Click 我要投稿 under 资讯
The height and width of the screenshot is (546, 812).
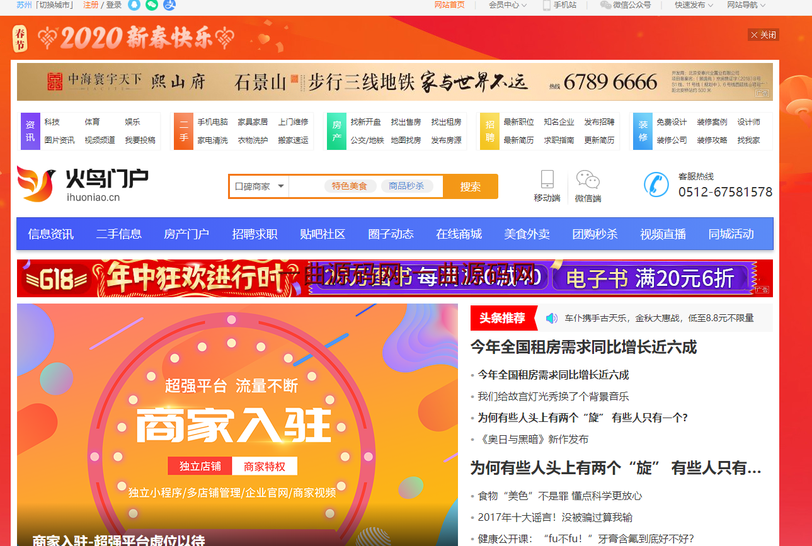[140, 140]
